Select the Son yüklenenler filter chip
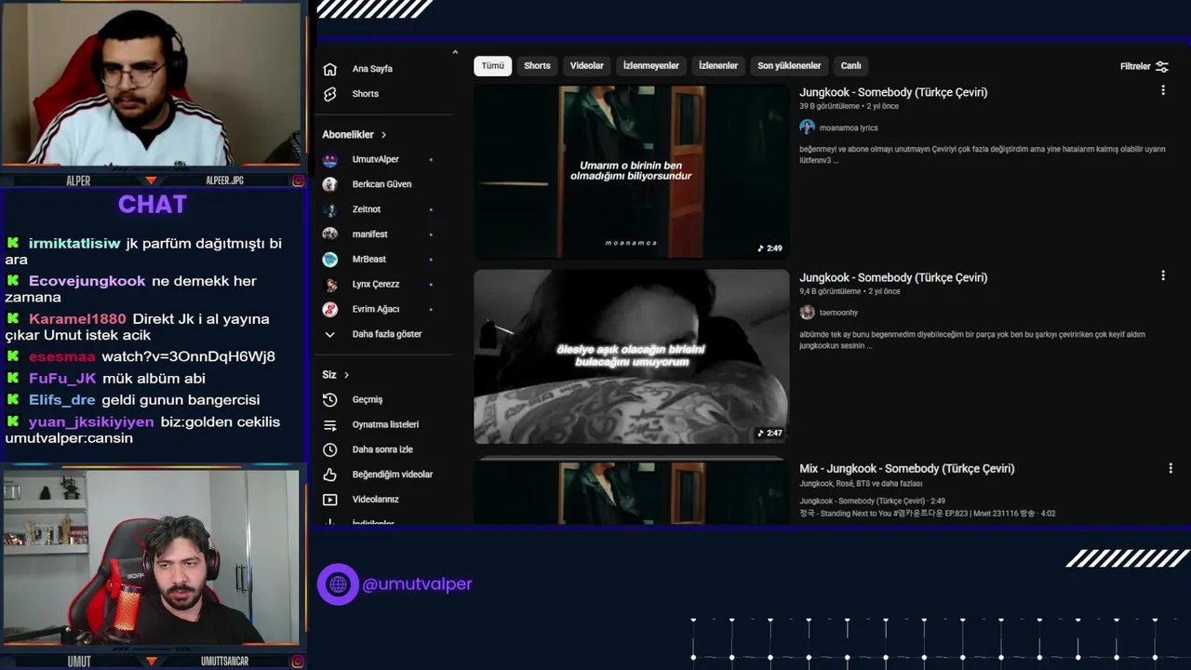The width and height of the screenshot is (1191, 670). tap(789, 66)
